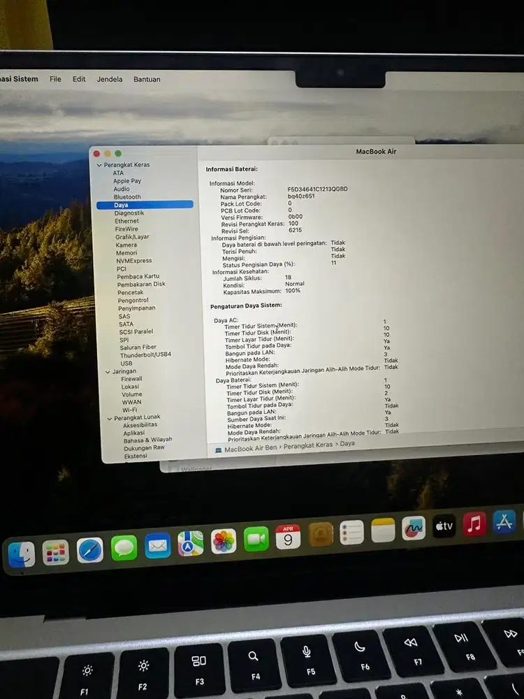The height and width of the screenshot is (699, 524).
Task: Click MacBook Air Ben in path bar
Action: [x=250, y=449]
